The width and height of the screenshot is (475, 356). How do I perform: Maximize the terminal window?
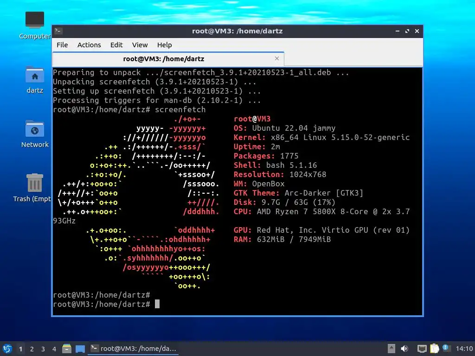coord(407,31)
